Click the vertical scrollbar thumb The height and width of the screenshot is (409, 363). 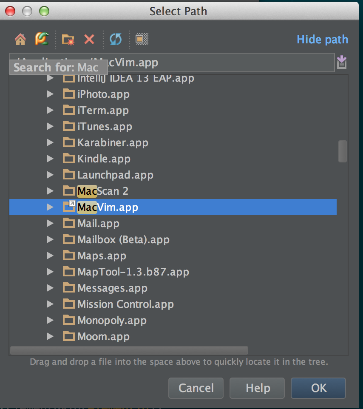tap(343, 151)
